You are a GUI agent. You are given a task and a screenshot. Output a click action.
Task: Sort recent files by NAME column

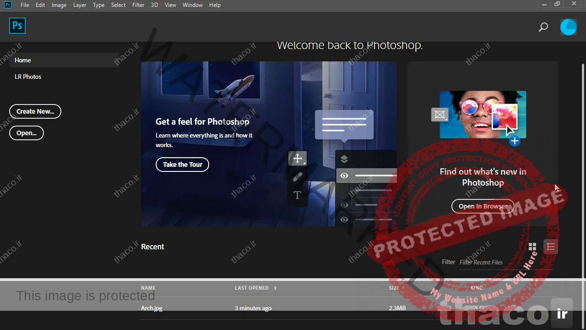click(148, 288)
